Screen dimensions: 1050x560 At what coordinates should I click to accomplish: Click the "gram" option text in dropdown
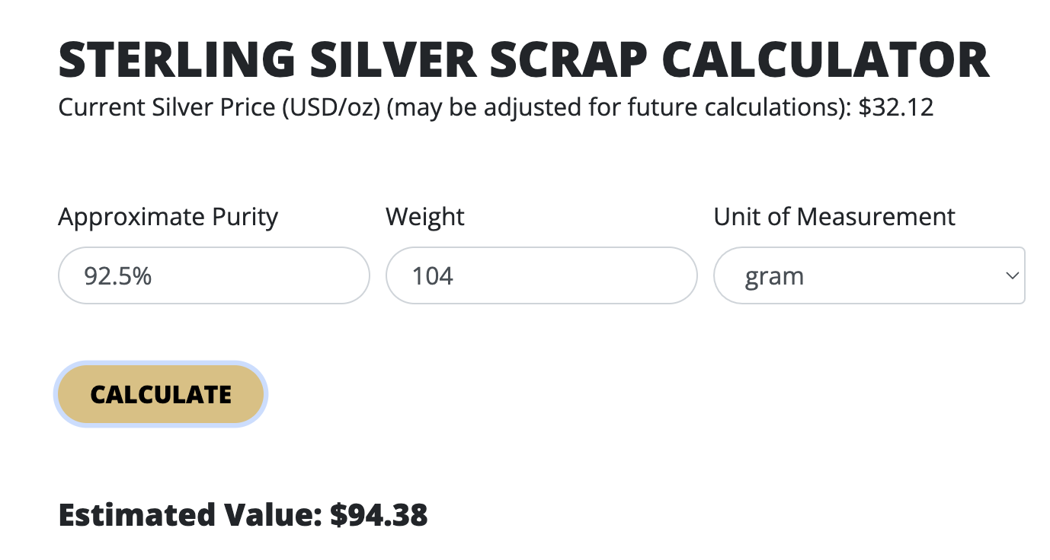[774, 275]
